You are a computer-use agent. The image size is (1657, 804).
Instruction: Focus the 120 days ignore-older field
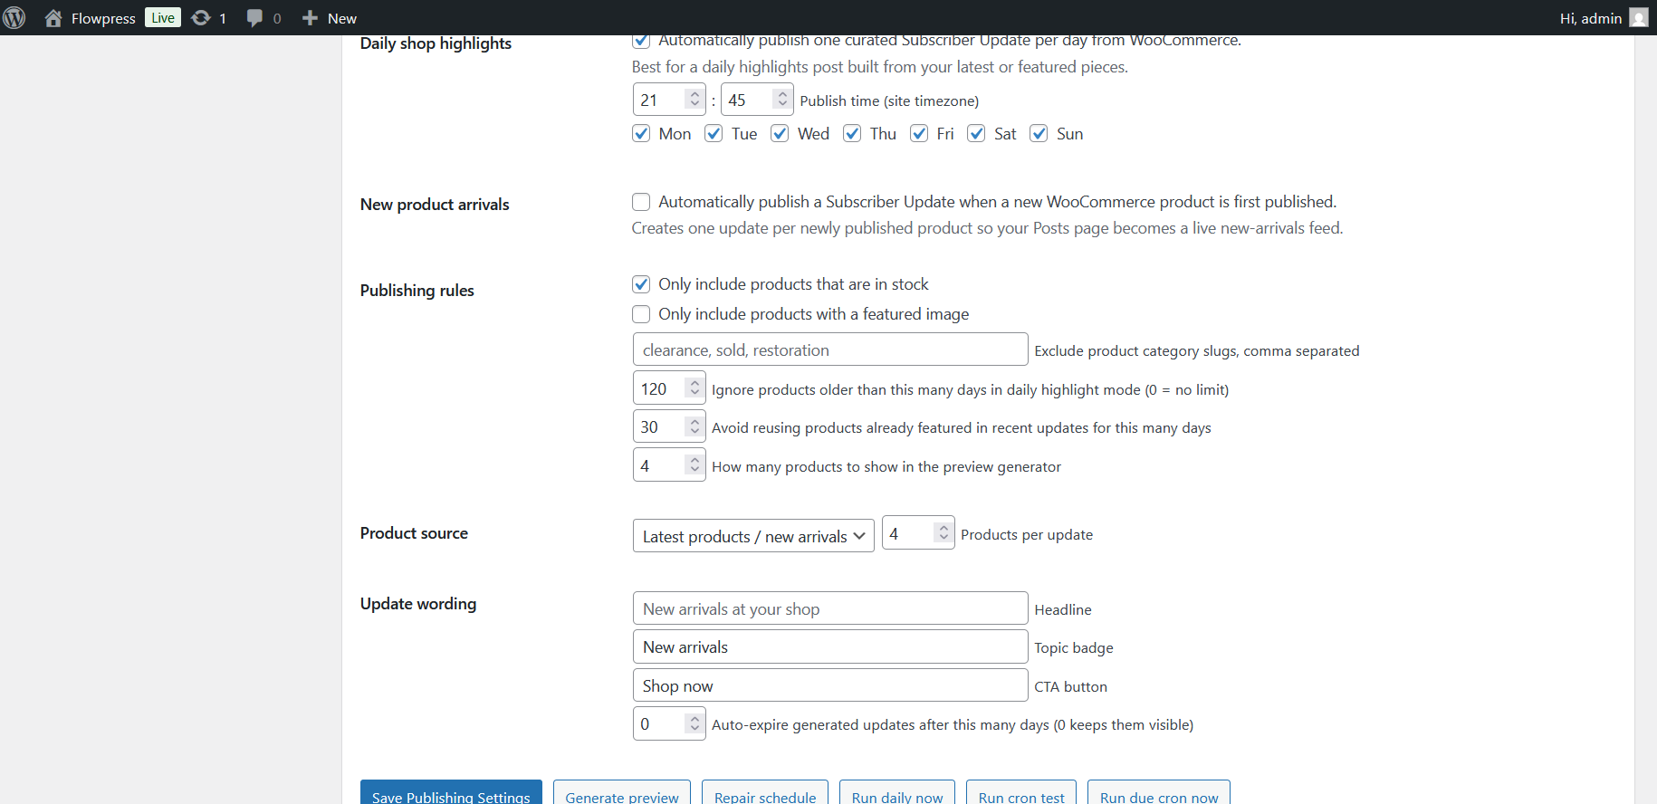click(x=669, y=388)
